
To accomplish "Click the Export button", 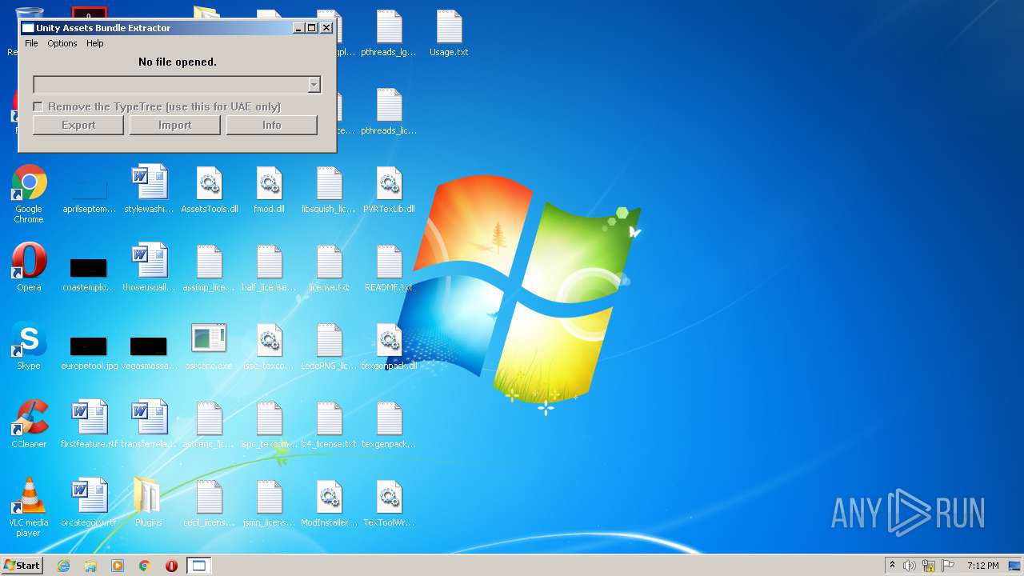I will (78, 125).
